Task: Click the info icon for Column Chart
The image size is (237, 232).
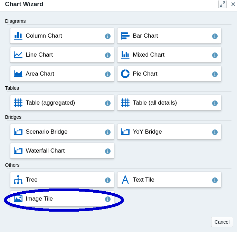Action: [108, 36]
